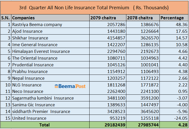Viewport: 189px width, 129px height.
Task: Select the Ime General Insurance cell
Action: tap(35, 45)
